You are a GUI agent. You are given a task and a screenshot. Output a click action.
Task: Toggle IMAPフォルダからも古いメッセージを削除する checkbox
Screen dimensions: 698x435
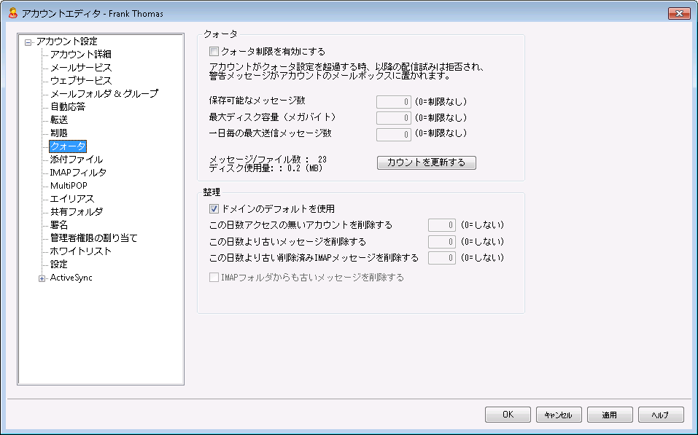(x=214, y=278)
